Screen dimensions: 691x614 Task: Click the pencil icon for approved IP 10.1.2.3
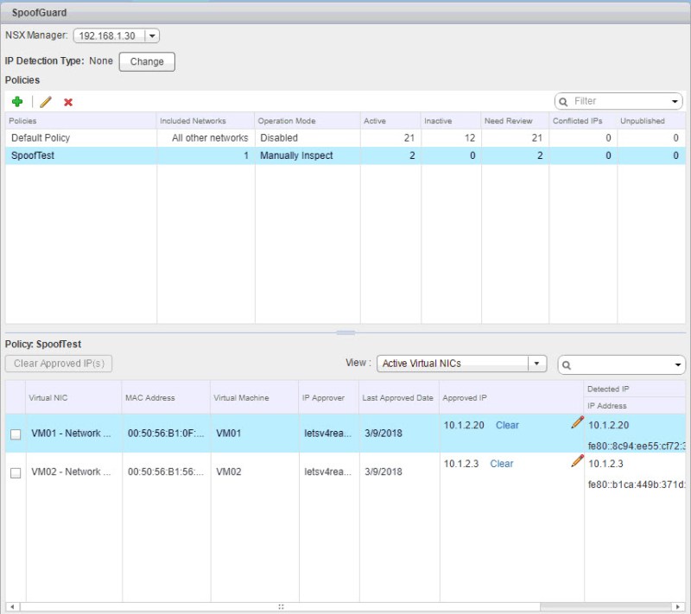pyautogui.click(x=577, y=461)
